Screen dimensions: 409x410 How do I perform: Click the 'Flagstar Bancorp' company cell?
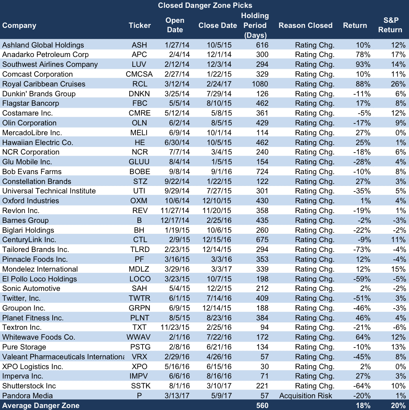31,103
